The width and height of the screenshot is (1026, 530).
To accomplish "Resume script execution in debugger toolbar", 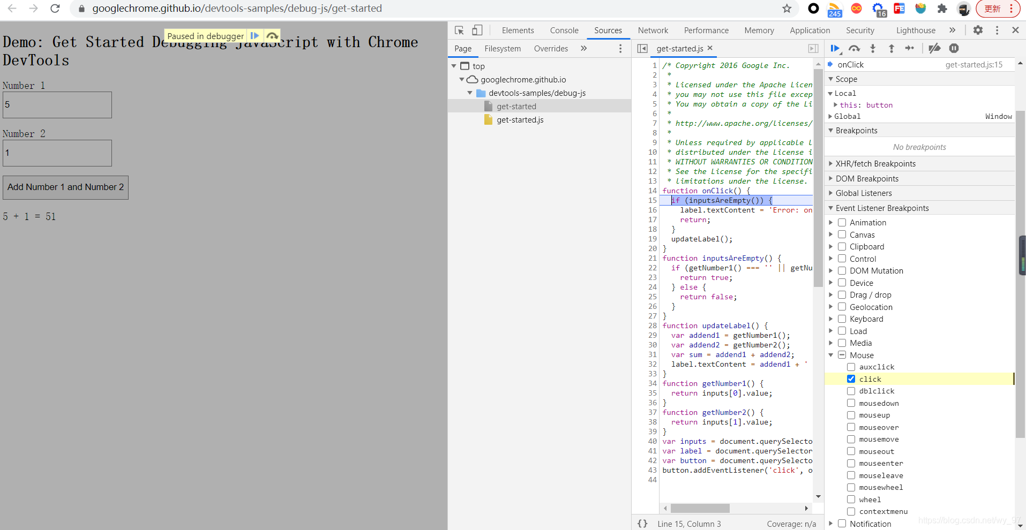I will [835, 48].
